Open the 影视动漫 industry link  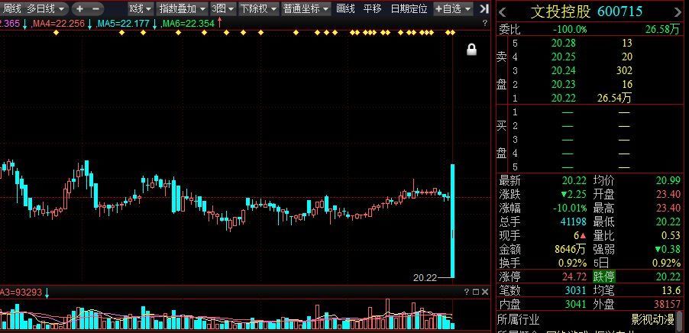(652, 319)
